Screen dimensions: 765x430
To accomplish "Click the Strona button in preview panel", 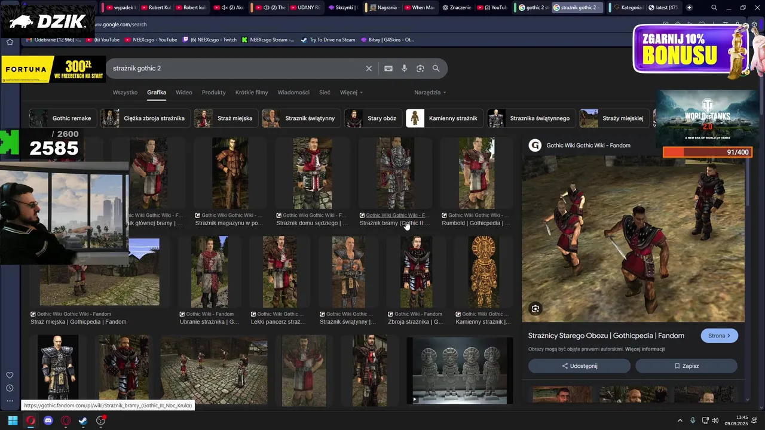I will (x=719, y=336).
